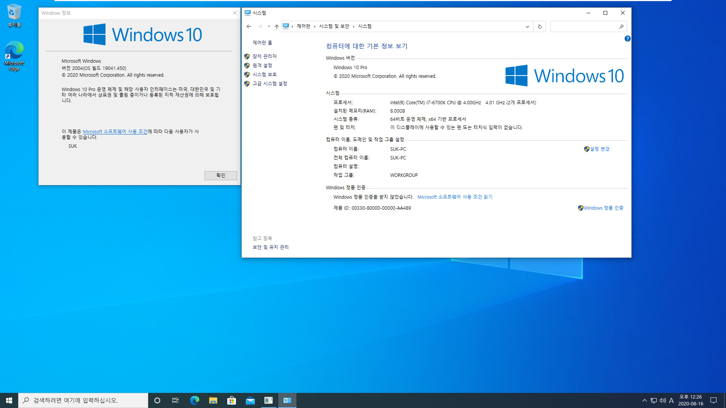The height and width of the screenshot is (408, 726).
Task: Open Task View on taskbar
Action: (175, 400)
